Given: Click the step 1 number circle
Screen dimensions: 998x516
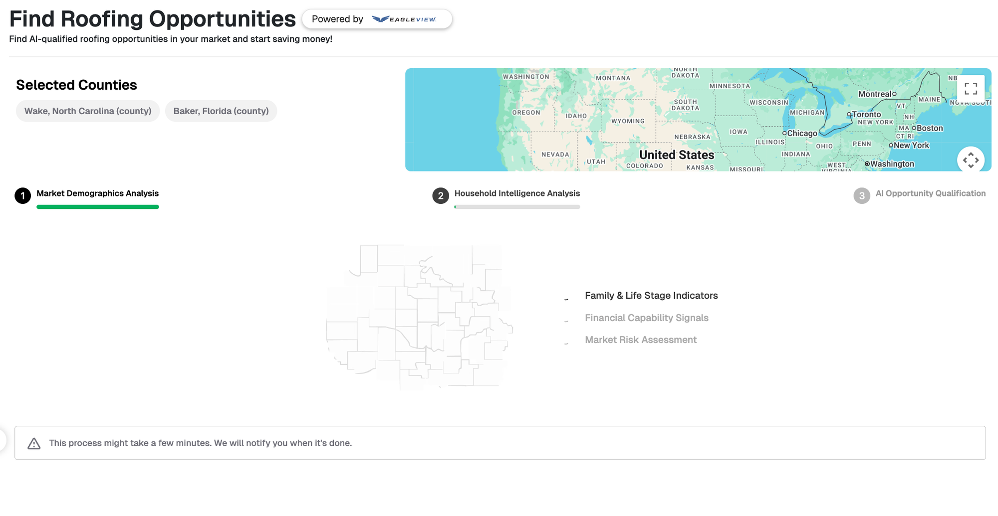Looking at the screenshot, I should [23, 196].
